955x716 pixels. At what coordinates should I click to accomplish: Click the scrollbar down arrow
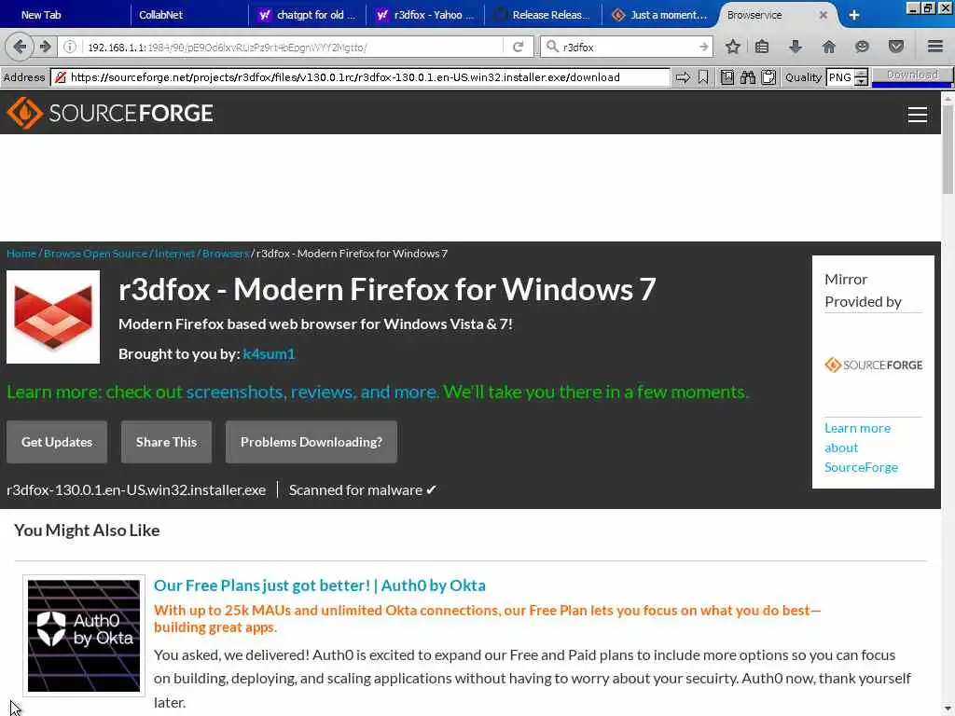[948, 709]
